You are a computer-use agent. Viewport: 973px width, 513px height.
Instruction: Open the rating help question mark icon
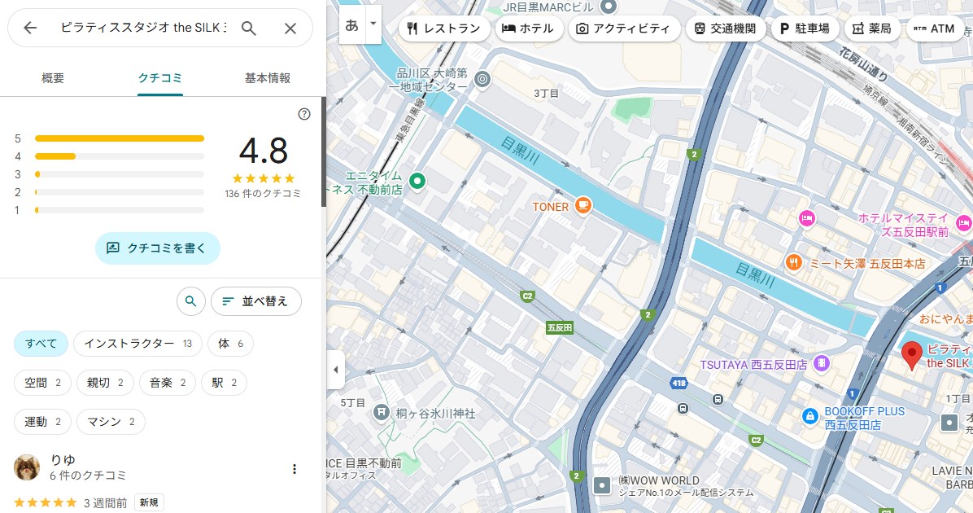click(x=304, y=114)
